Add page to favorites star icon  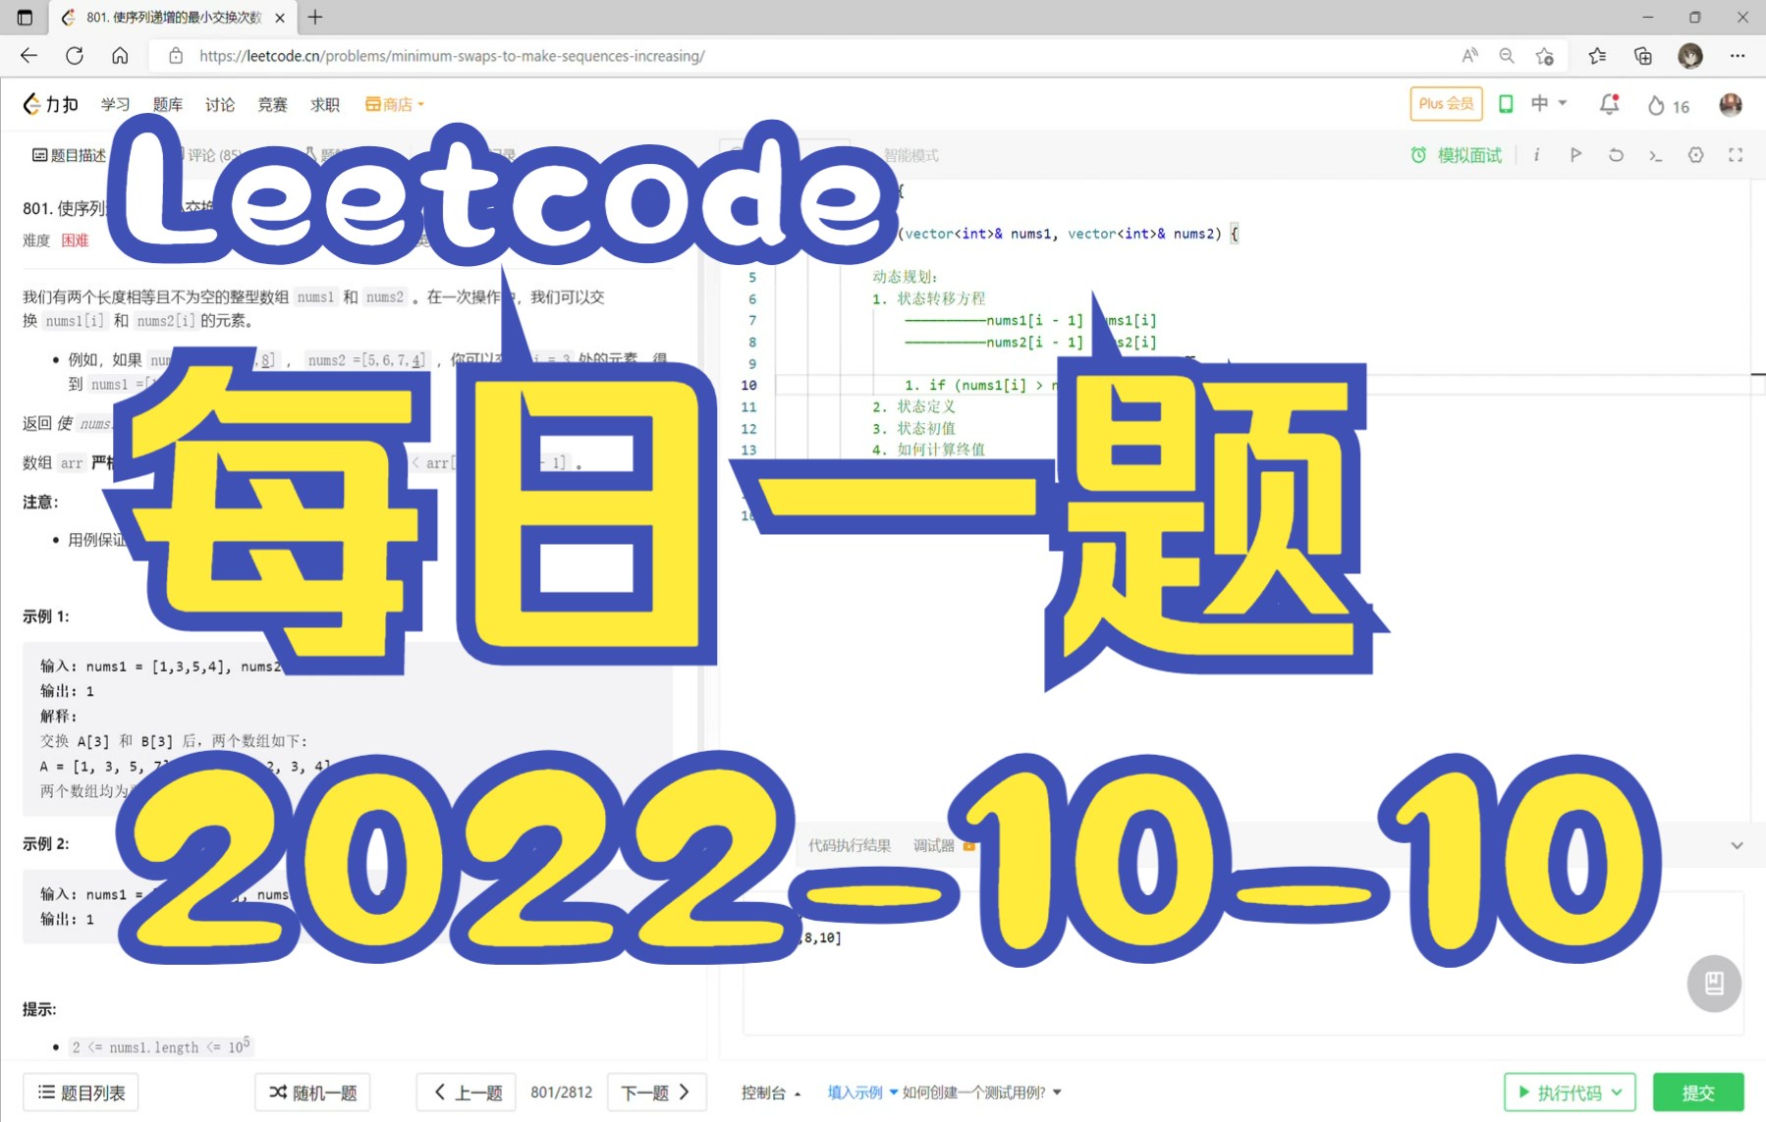point(1545,56)
